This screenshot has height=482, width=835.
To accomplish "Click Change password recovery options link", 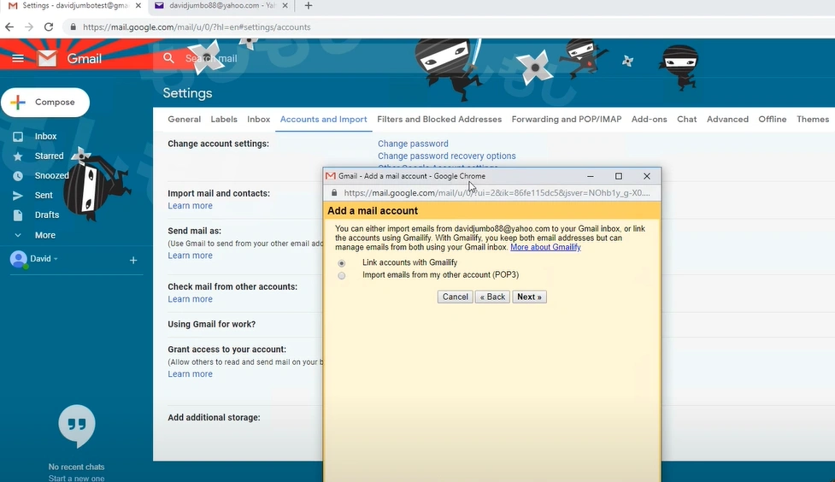I will click(446, 156).
